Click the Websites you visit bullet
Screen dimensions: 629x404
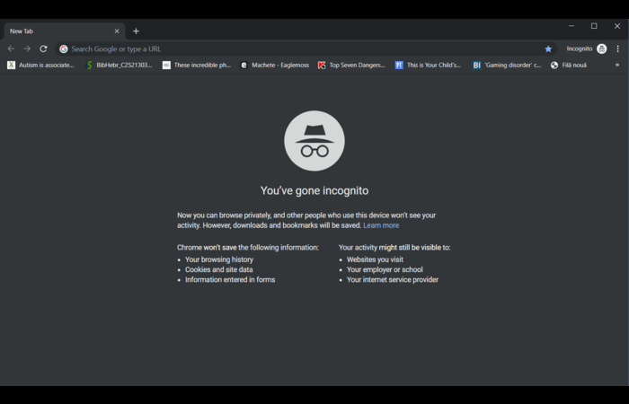tap(375, 259)
